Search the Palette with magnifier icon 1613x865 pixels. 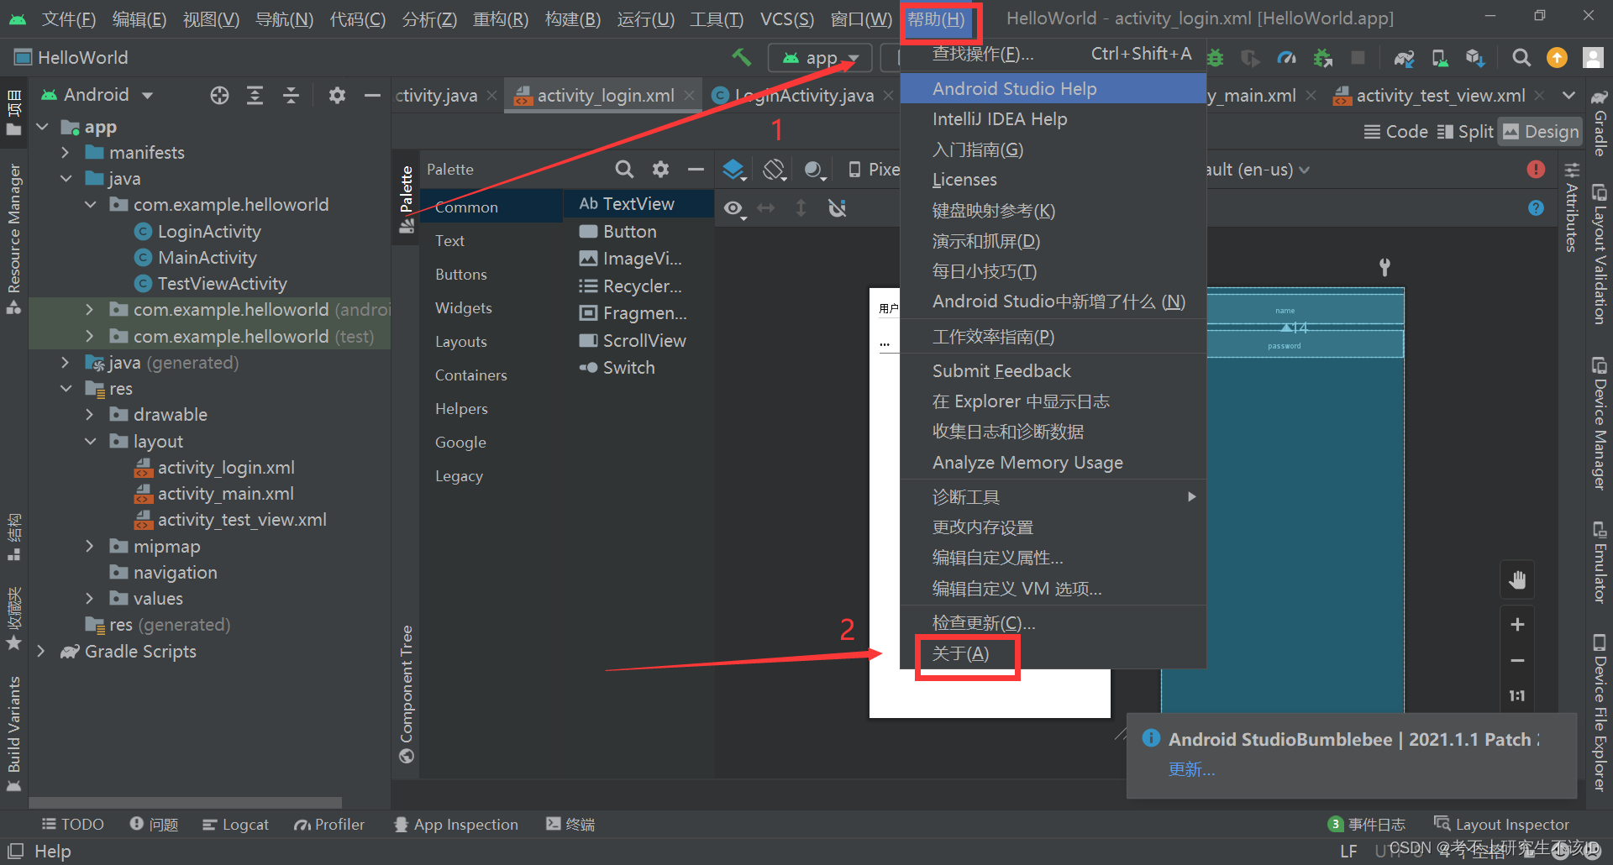[x=624, y=170]
